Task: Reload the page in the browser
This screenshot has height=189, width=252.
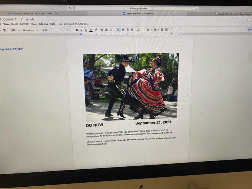Action: 197,9
